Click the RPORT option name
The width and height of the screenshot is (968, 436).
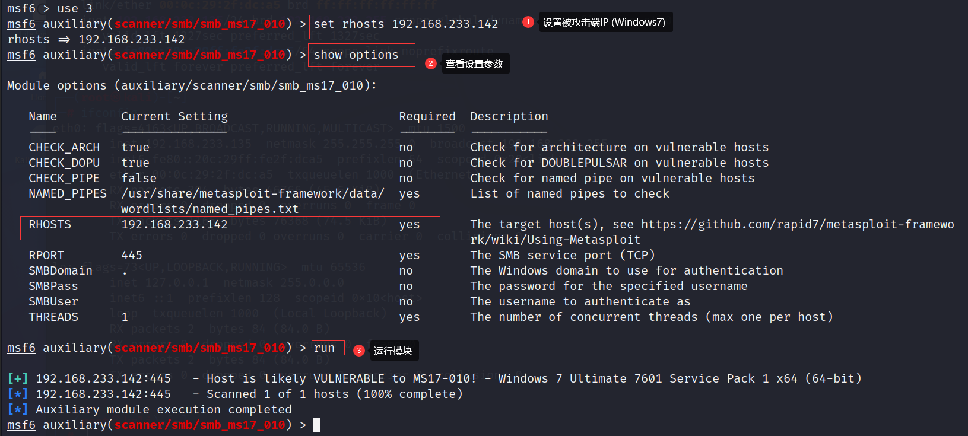(x=46, y=256)
